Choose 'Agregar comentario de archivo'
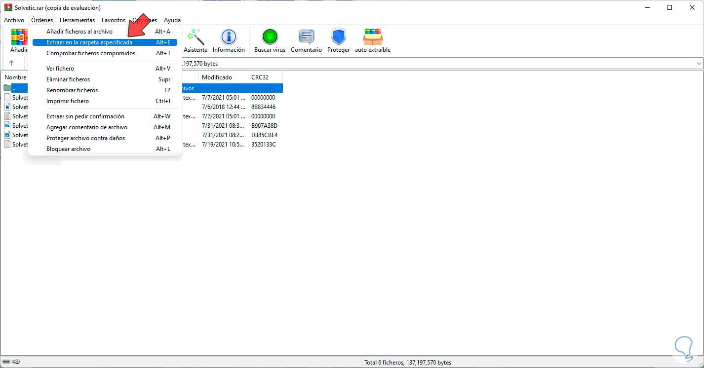Screen dimensions: 704x368 point(105,127)
